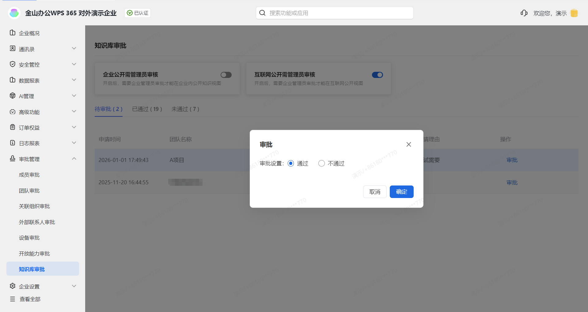This screenshot has width=588, height=312.
Task: Click the 日志报表 icon
Action: click(13, 143)
